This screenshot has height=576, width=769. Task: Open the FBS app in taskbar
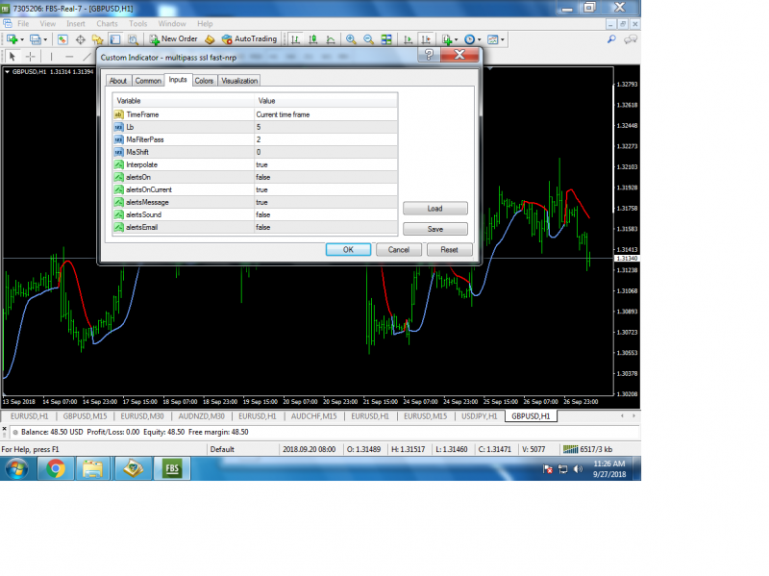click(172, 468)
